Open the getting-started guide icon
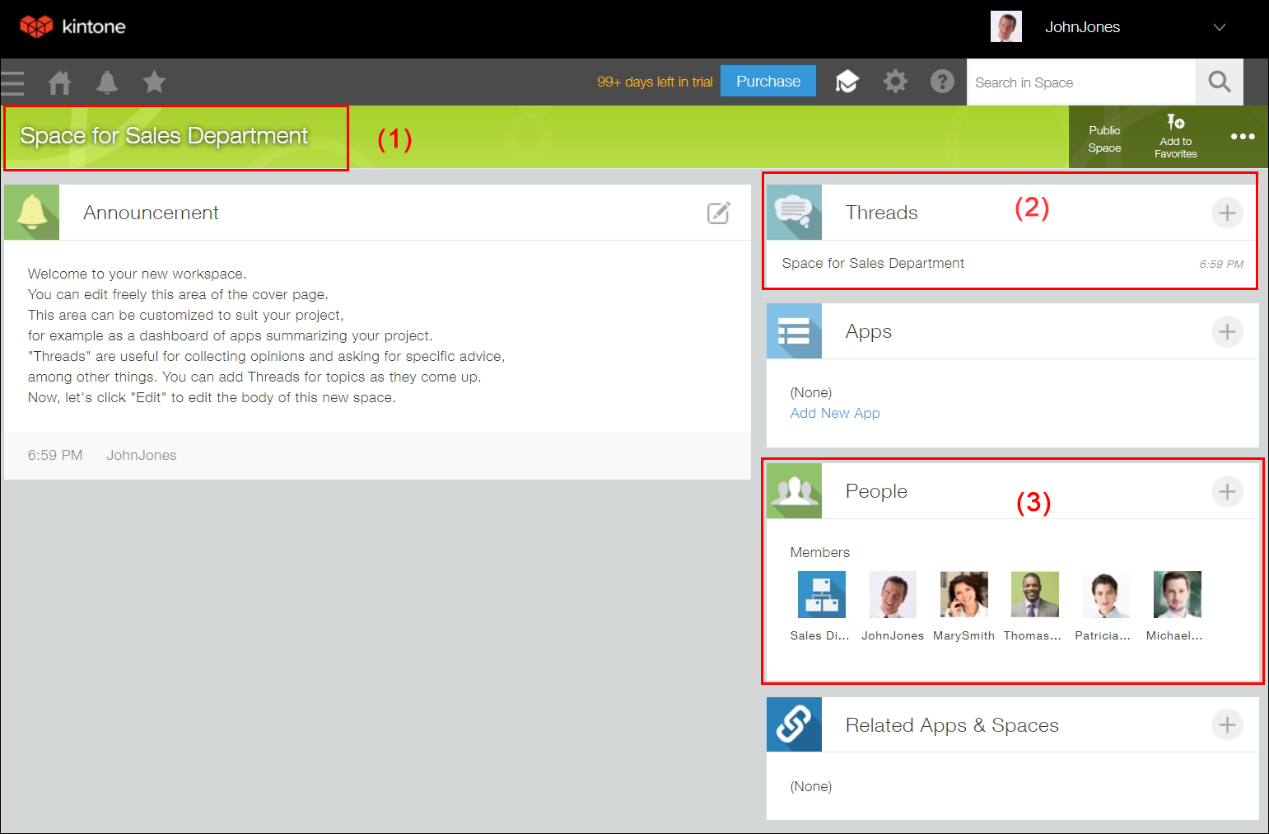 [x=847, y=82]
